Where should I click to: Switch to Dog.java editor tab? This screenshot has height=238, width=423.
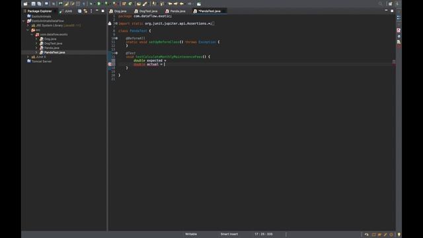(118, 11)
